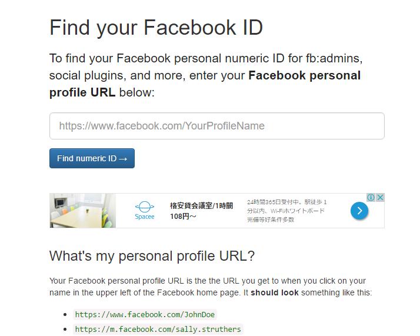
Task: Open the ad info icon
Action: [x=371, y=198]
